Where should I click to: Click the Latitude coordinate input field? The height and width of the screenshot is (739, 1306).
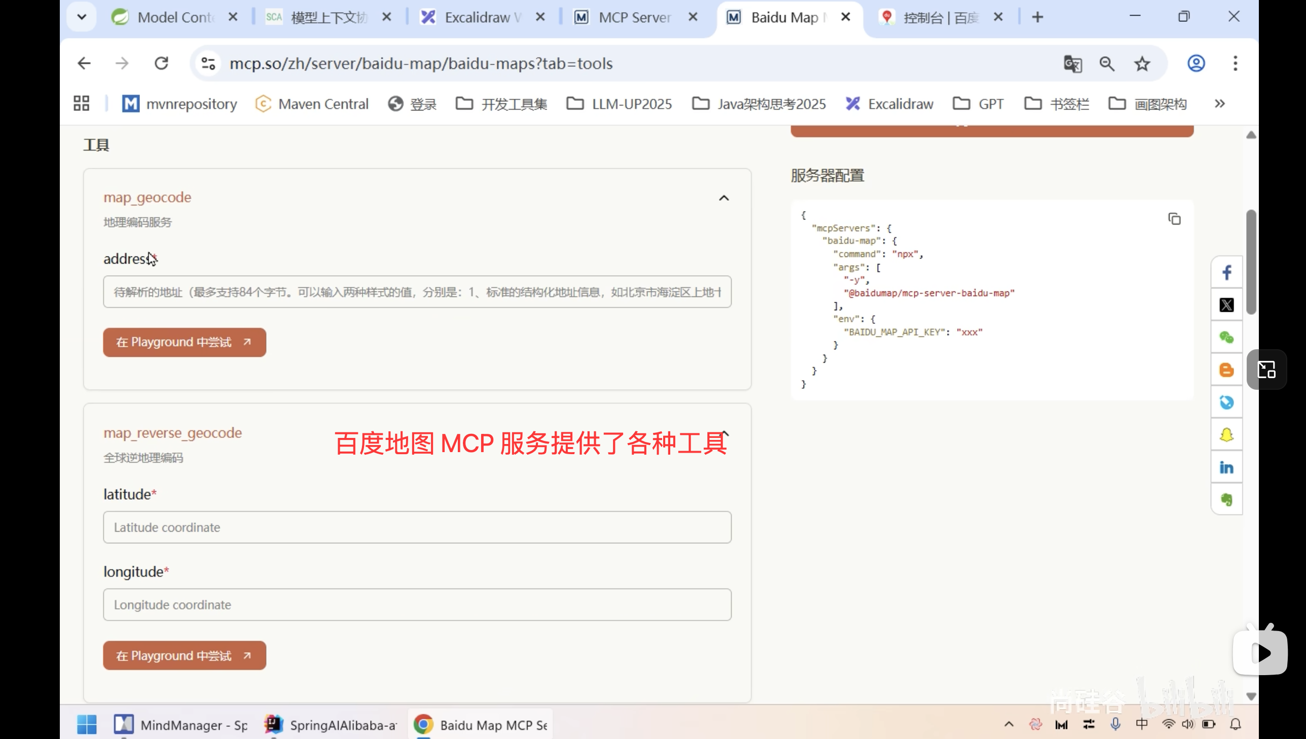pos(417,527)
